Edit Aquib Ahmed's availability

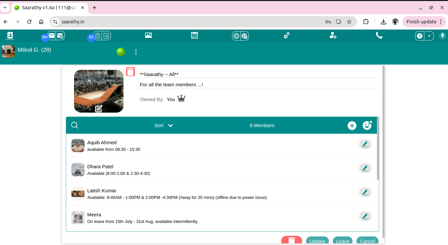[365, 144]
